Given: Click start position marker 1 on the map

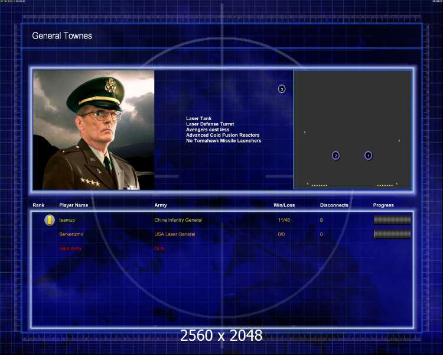Looking at the screenshot, I should point(368,156).
